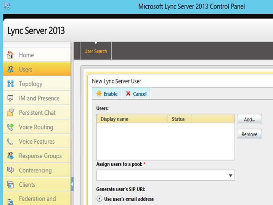Open the Home section
Screen dimensions: 273x205
coord(37,55)
